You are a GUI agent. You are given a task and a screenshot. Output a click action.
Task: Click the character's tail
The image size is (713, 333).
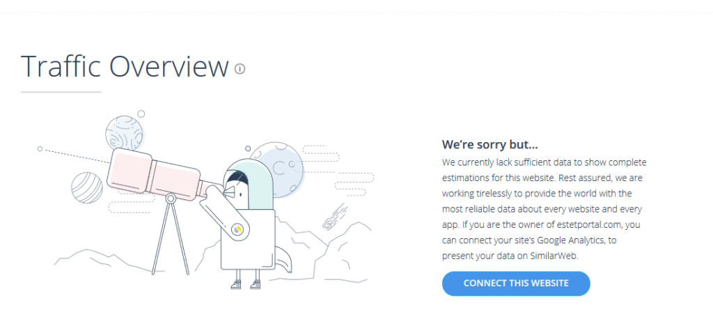click(x=283, y=263)
